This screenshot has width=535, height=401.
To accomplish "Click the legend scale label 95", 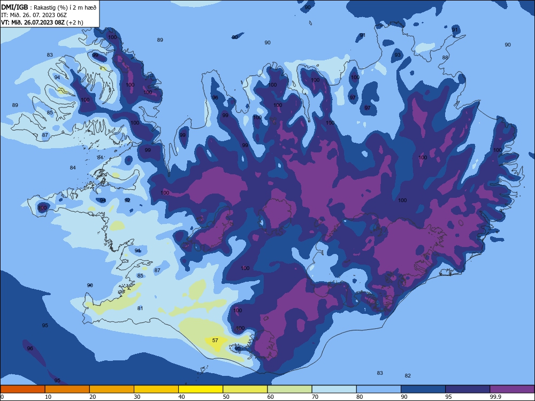I will 448,397.
